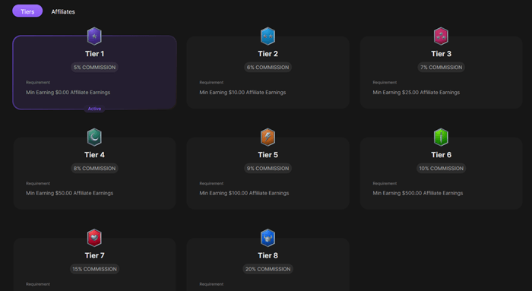Image resolution: width=532 pixels, height=291 pixels.
Task: Click the Tier 3 pink badge icon
Action: point(441,36)
